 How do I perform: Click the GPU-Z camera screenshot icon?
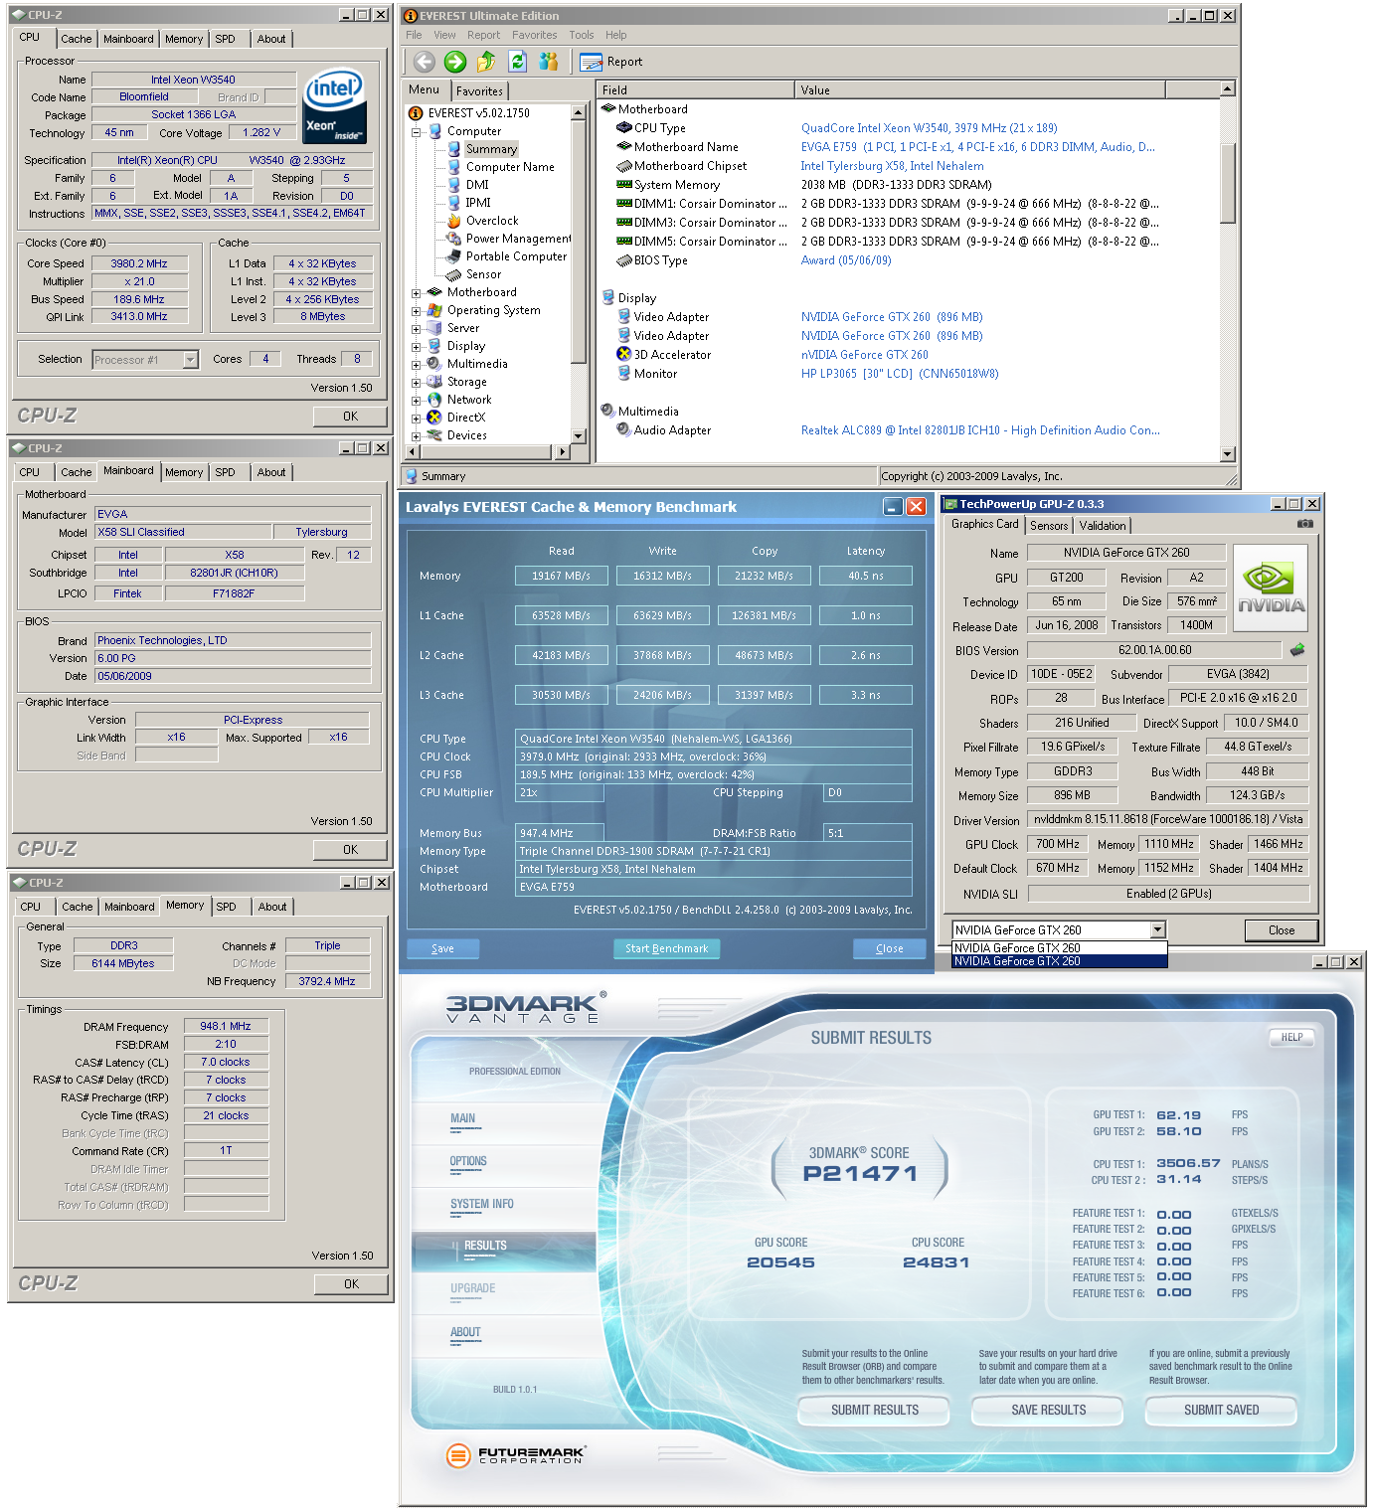click(1305, 524)
